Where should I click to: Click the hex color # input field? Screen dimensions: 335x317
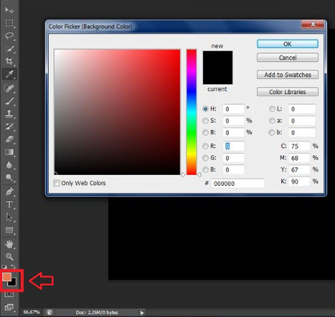click(x=238, y=184)
